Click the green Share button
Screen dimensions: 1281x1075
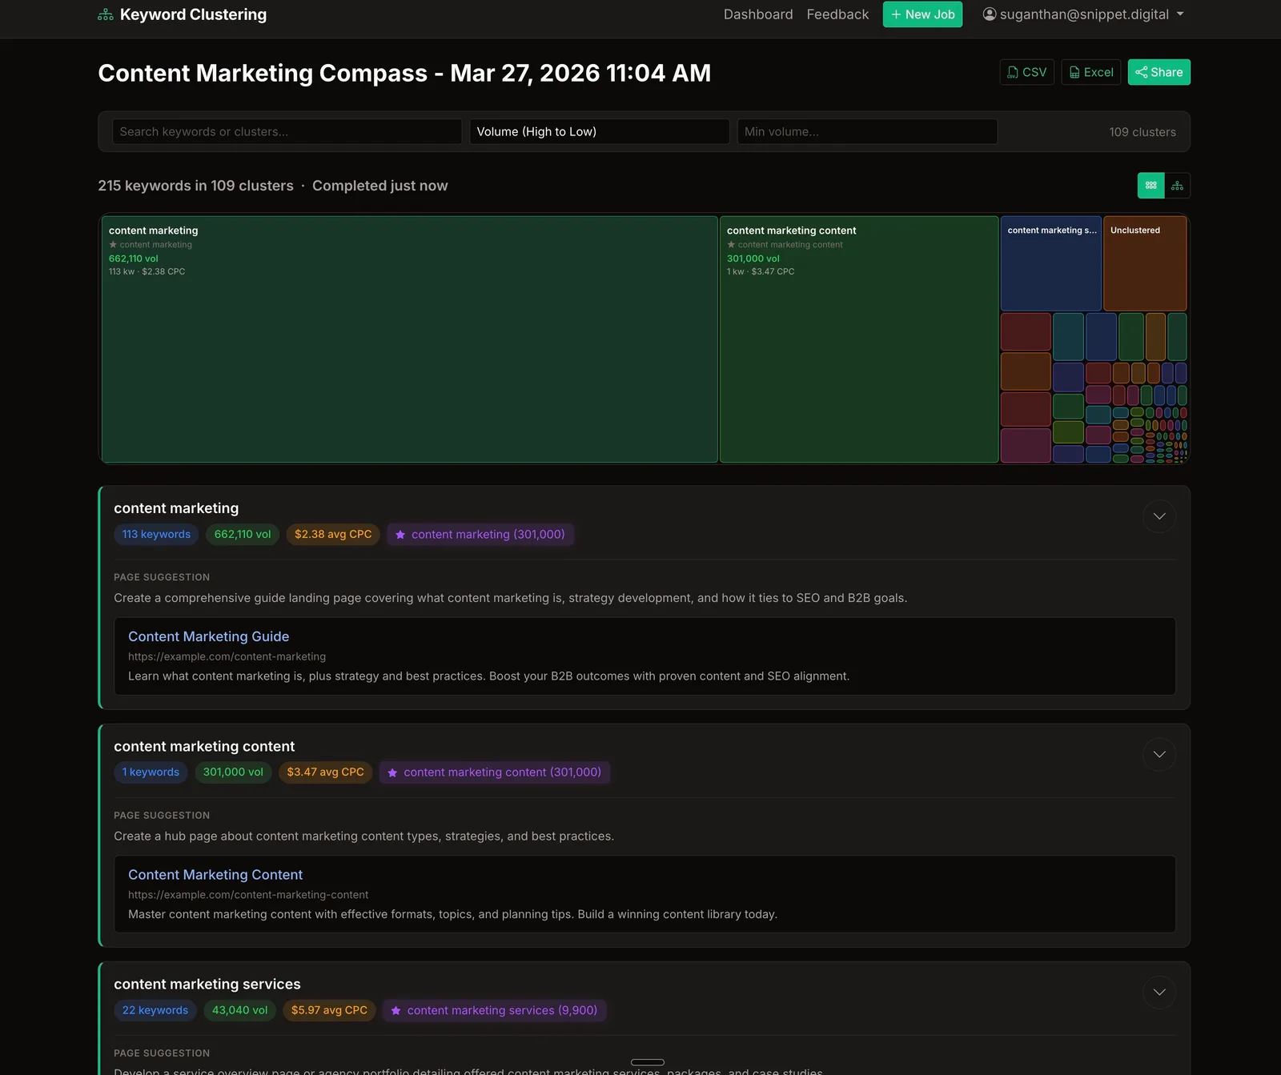pyautogui.click(x=1159, y=72)
